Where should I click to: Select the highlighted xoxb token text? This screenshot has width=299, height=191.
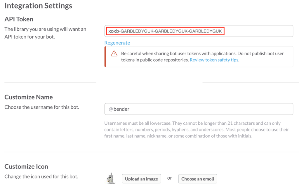[x=165, y=31]
